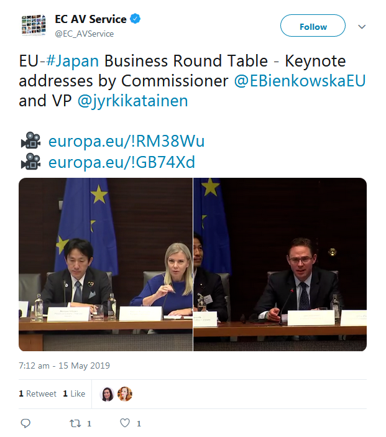Viewport: 386px width, 437px height.
Task: Expand the tweet options chevron menu
Action: point(362,27)
